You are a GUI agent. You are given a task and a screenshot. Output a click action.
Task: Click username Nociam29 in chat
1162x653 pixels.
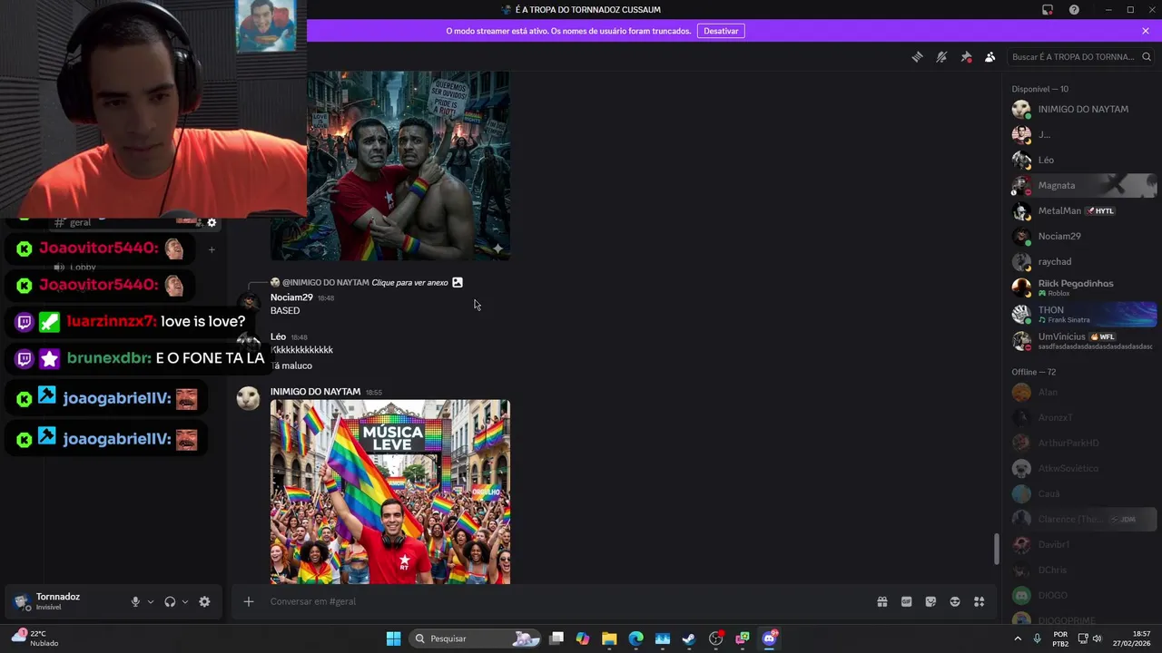[291, 297]
